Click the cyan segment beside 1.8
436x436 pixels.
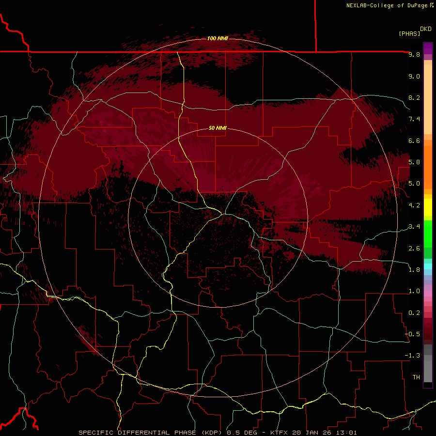click(428, 266)
